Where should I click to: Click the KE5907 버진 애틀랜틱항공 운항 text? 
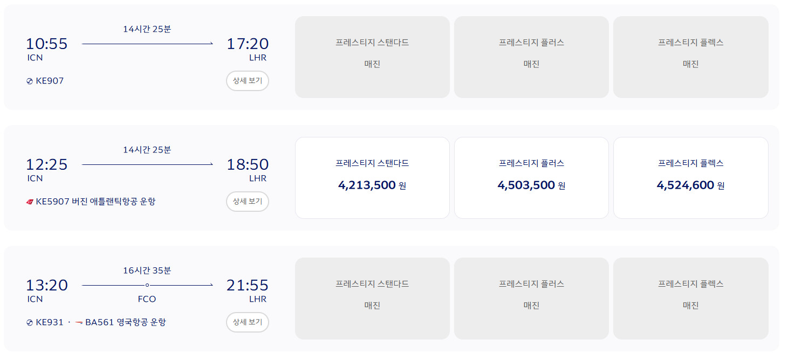click(96, 202)
